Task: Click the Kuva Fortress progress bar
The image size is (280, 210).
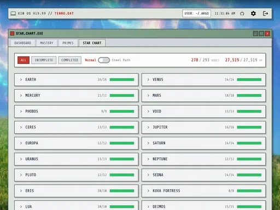Action: (249, 191)
